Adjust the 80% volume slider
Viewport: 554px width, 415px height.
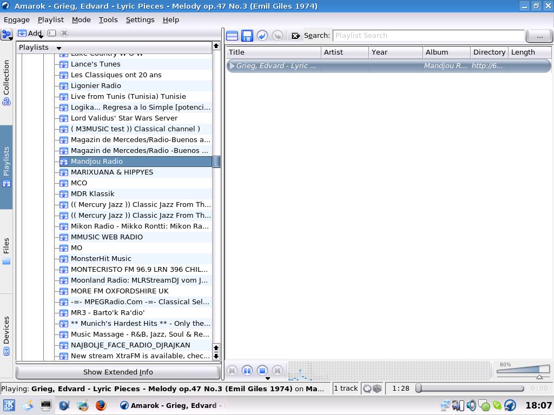tap(523, 371)
